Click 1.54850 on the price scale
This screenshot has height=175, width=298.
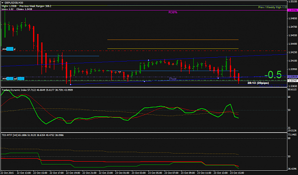coord(293,19)
